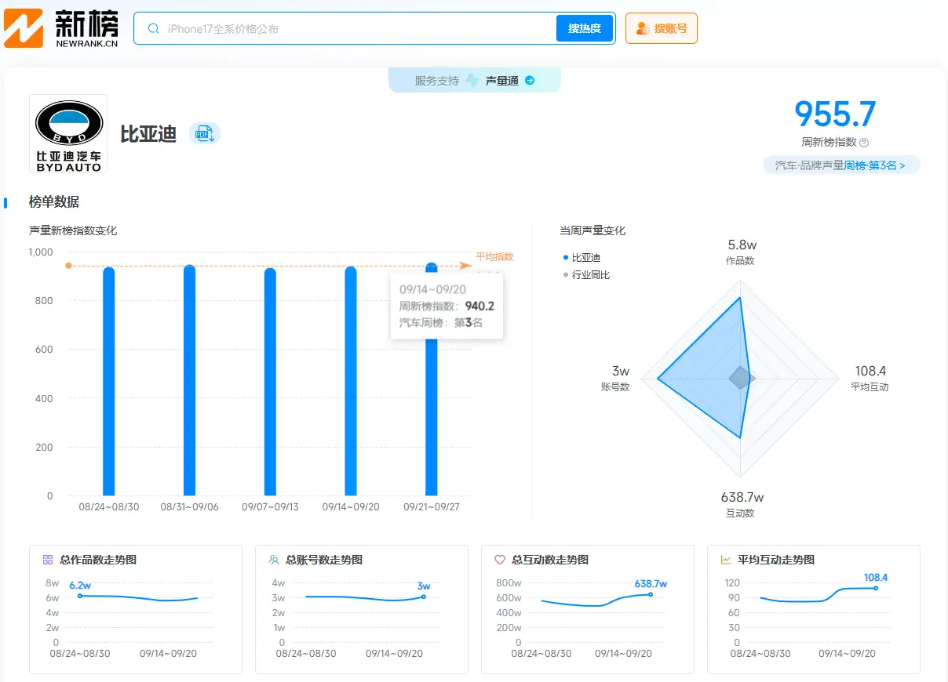Viewport: 948px width, 682px height.
Task: Click the 总作品数走势图 grid icon
Action: pos(48,560)
